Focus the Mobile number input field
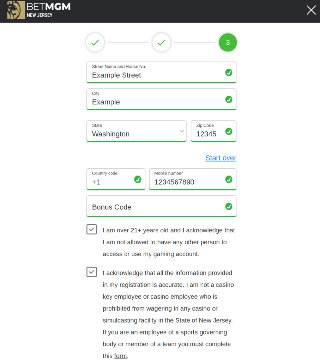320x361 pixels. [x=187, y=182]
